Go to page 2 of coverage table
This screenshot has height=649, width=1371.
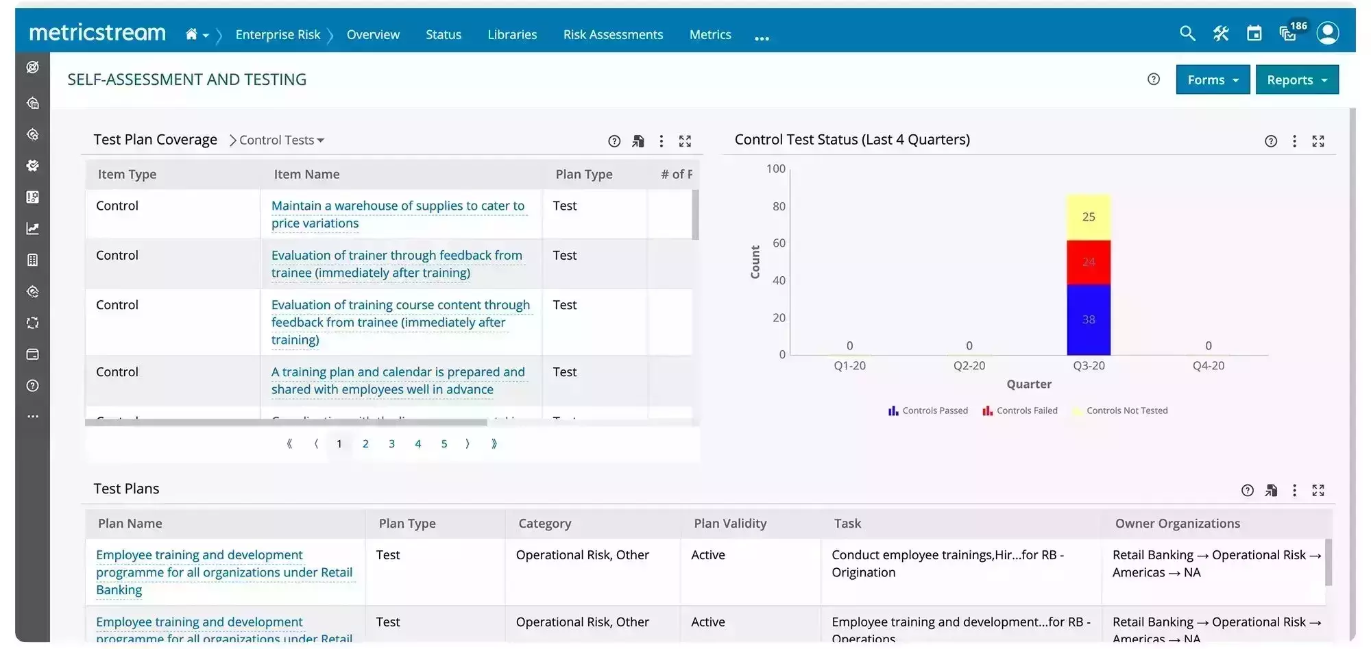[x=365, y=444]
